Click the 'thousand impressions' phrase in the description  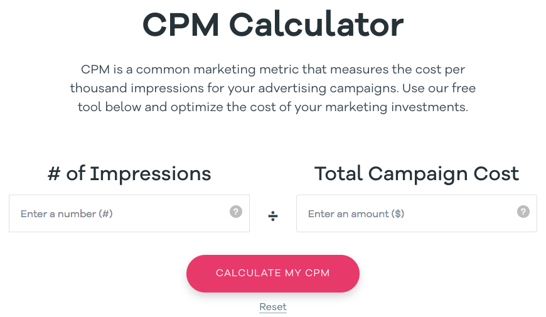coord(137,88)
